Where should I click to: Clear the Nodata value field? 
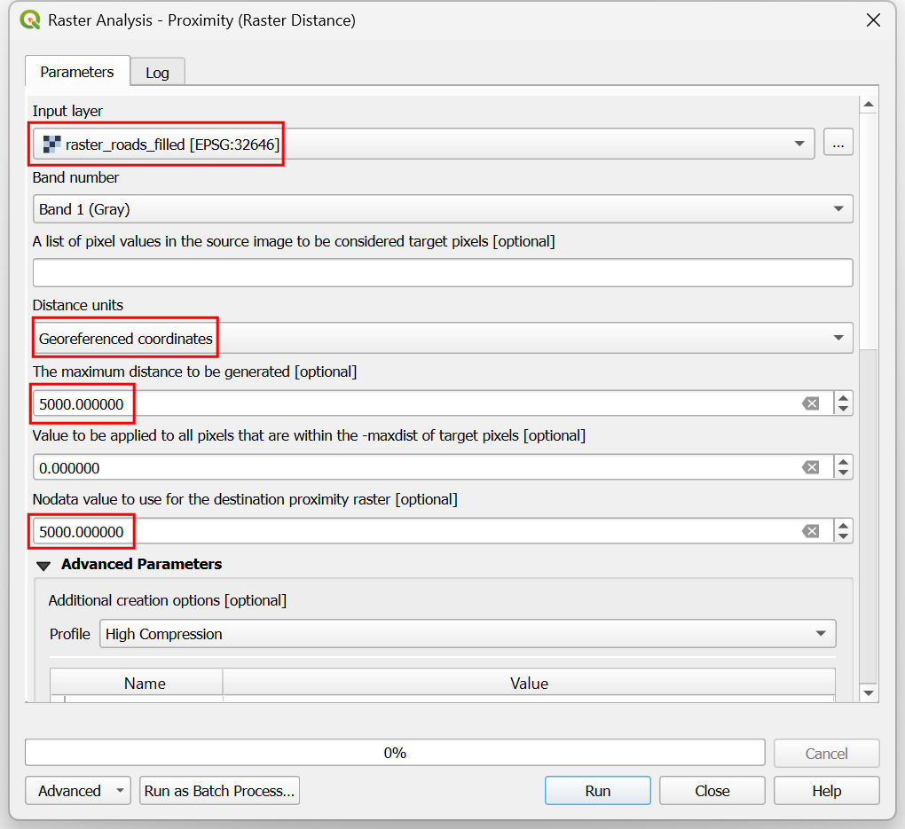click(x=810, y=531)
